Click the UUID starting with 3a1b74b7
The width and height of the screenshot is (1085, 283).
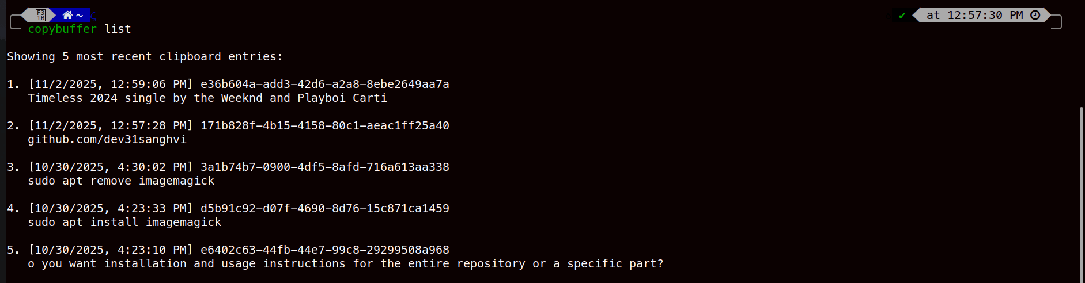pyautogui.click(x=325, y=167)
